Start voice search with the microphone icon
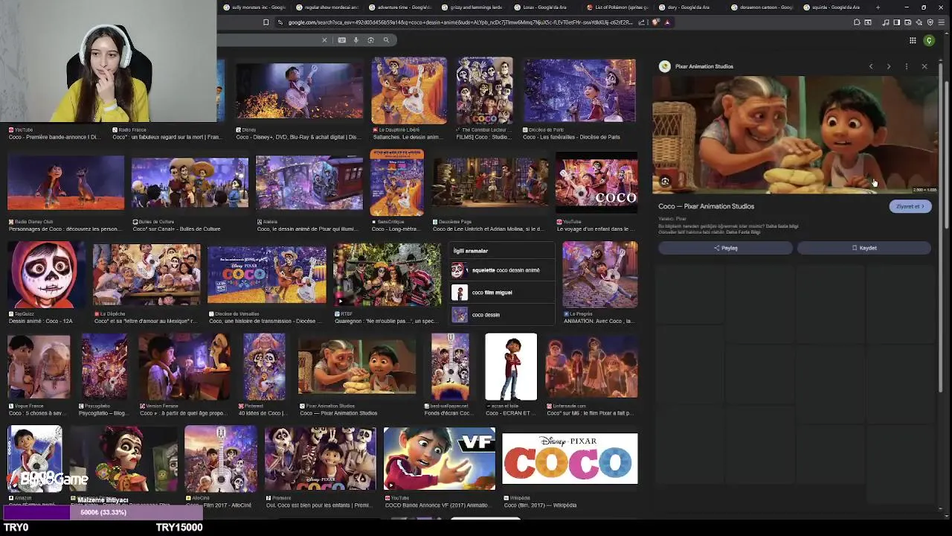This screenshot has width=952, height=536. point(356,40)
